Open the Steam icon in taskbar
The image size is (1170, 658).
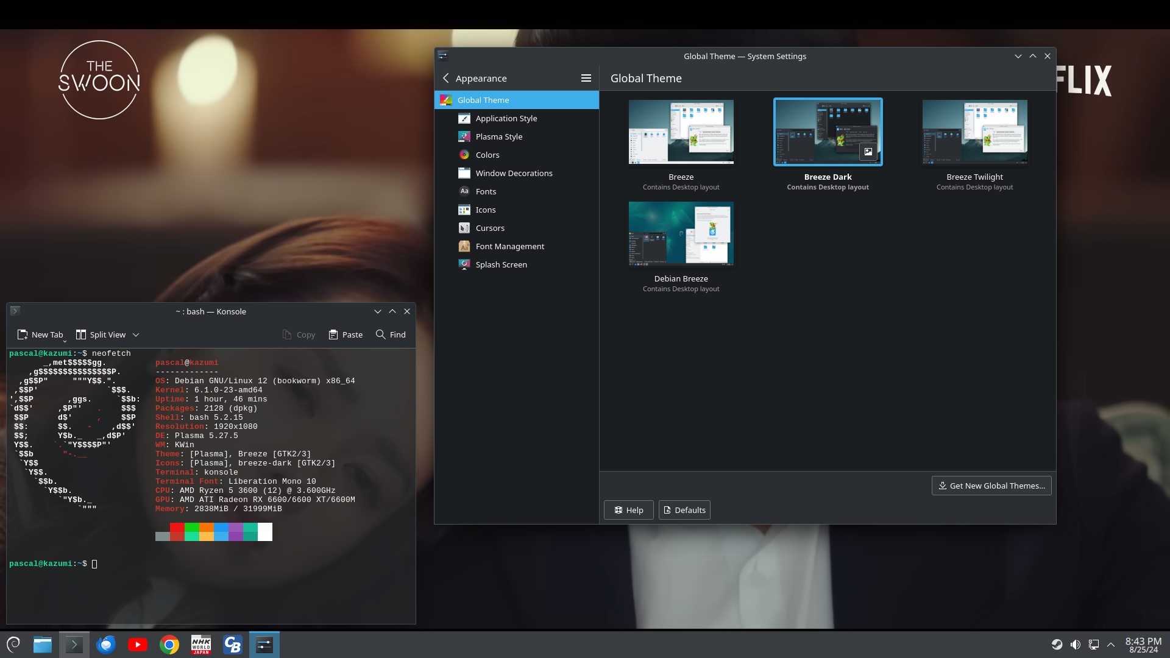pos(1057,645)
